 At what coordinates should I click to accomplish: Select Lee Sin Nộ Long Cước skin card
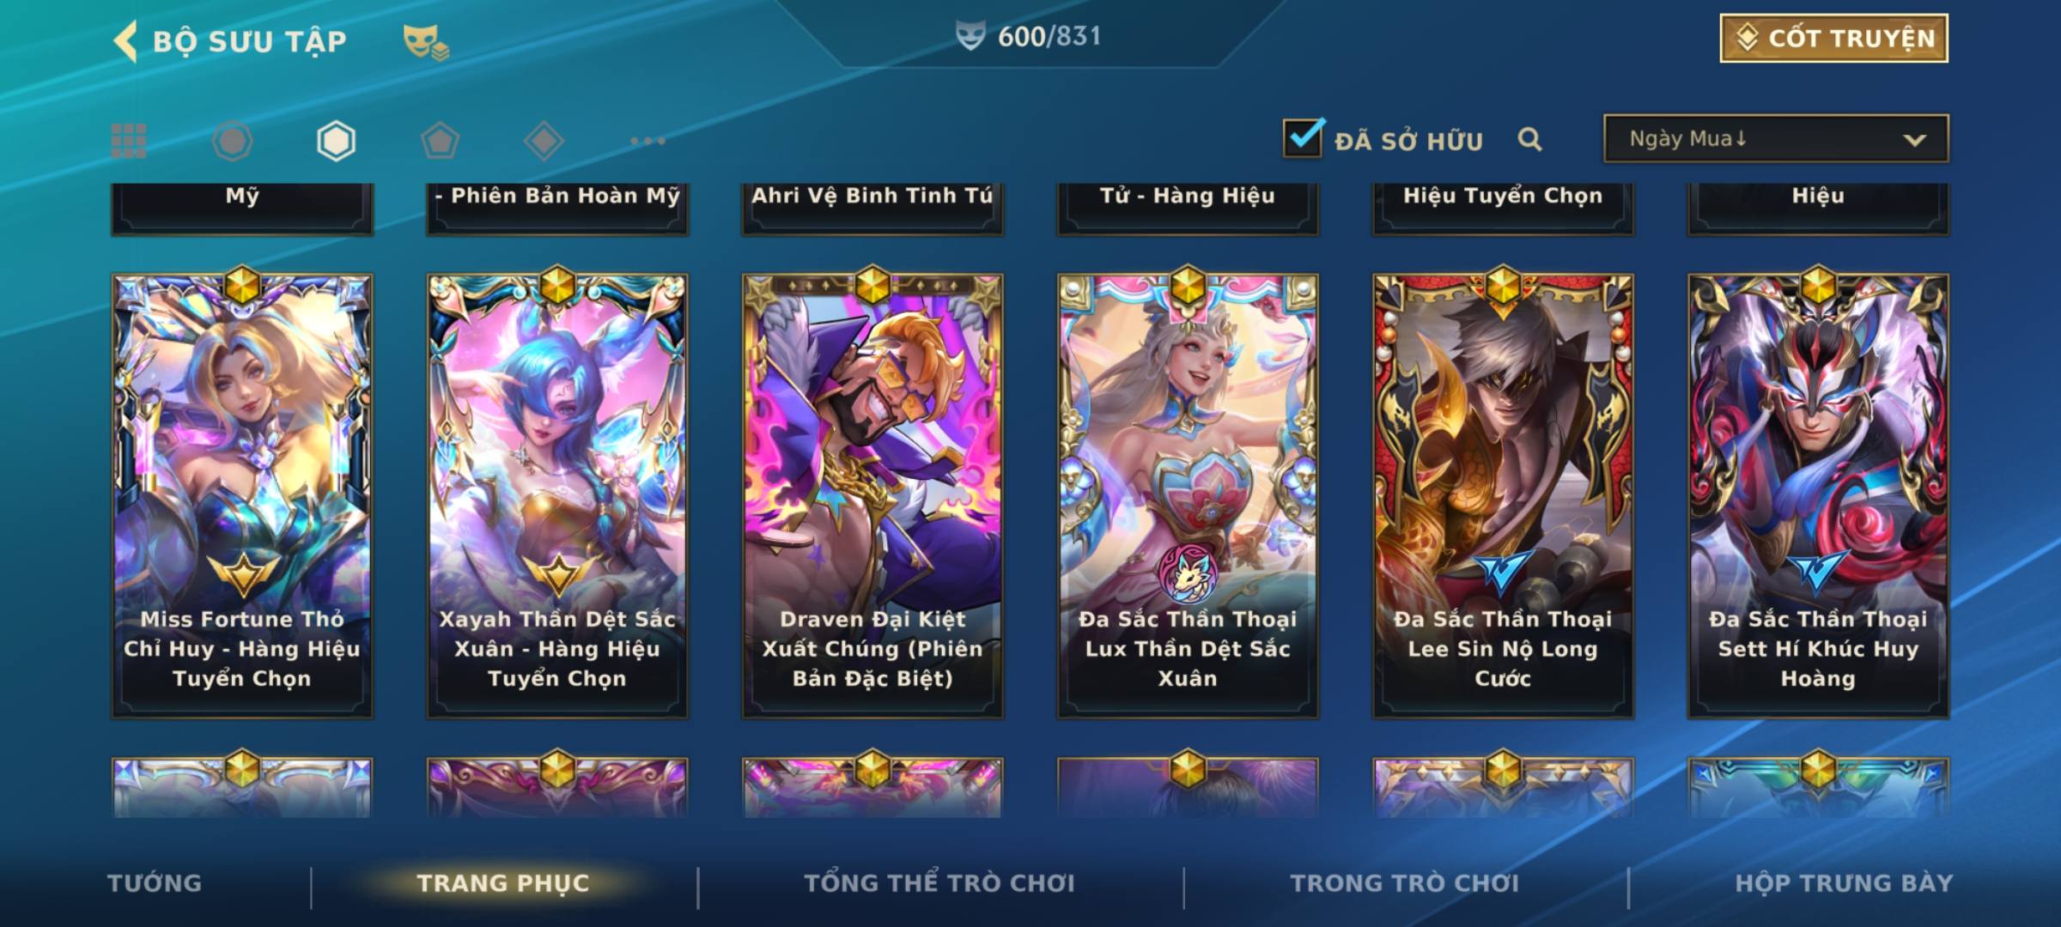point(1503,495)
